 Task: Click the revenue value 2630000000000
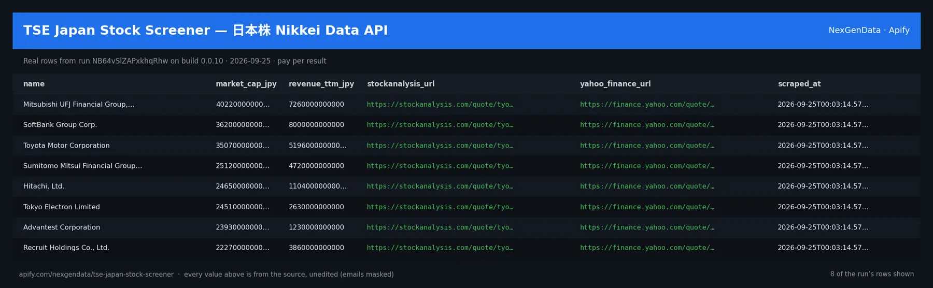click(316, 207)
